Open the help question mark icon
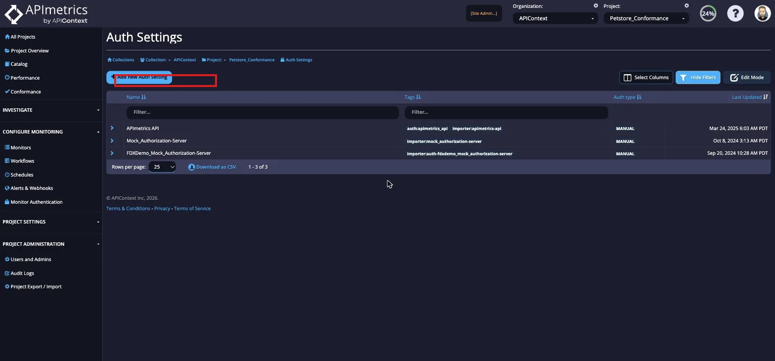775x361 pixels. tap(735, 13)
